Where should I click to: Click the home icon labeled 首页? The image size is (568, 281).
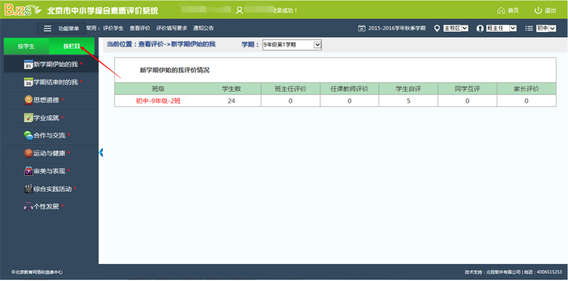(501, 11)
